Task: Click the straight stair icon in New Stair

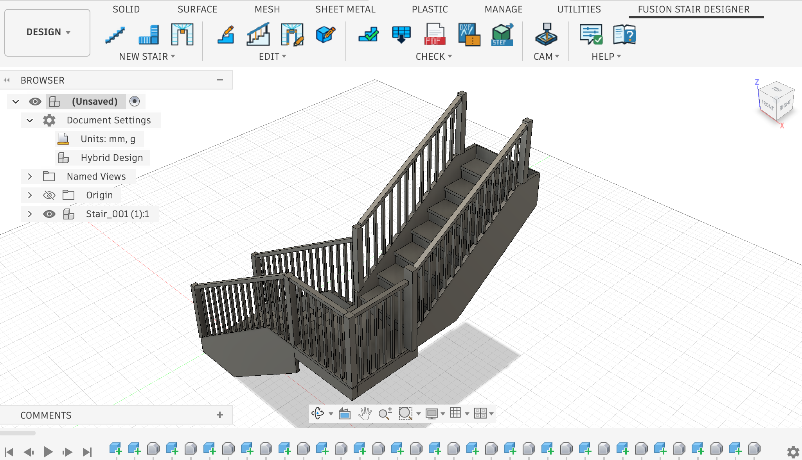Action: (x=115, y=35)
